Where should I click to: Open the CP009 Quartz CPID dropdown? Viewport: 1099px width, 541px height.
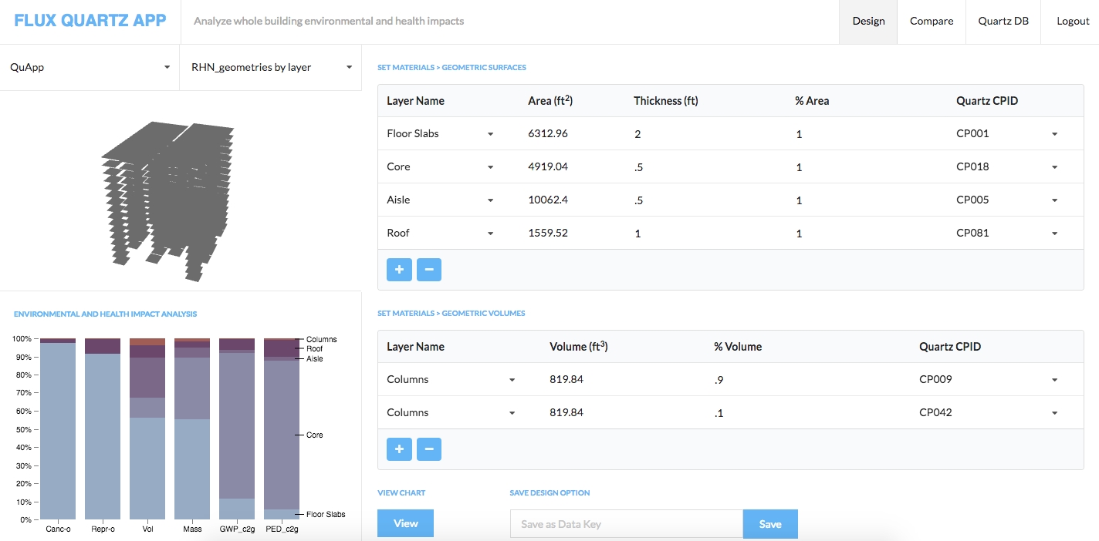point(989,379)
